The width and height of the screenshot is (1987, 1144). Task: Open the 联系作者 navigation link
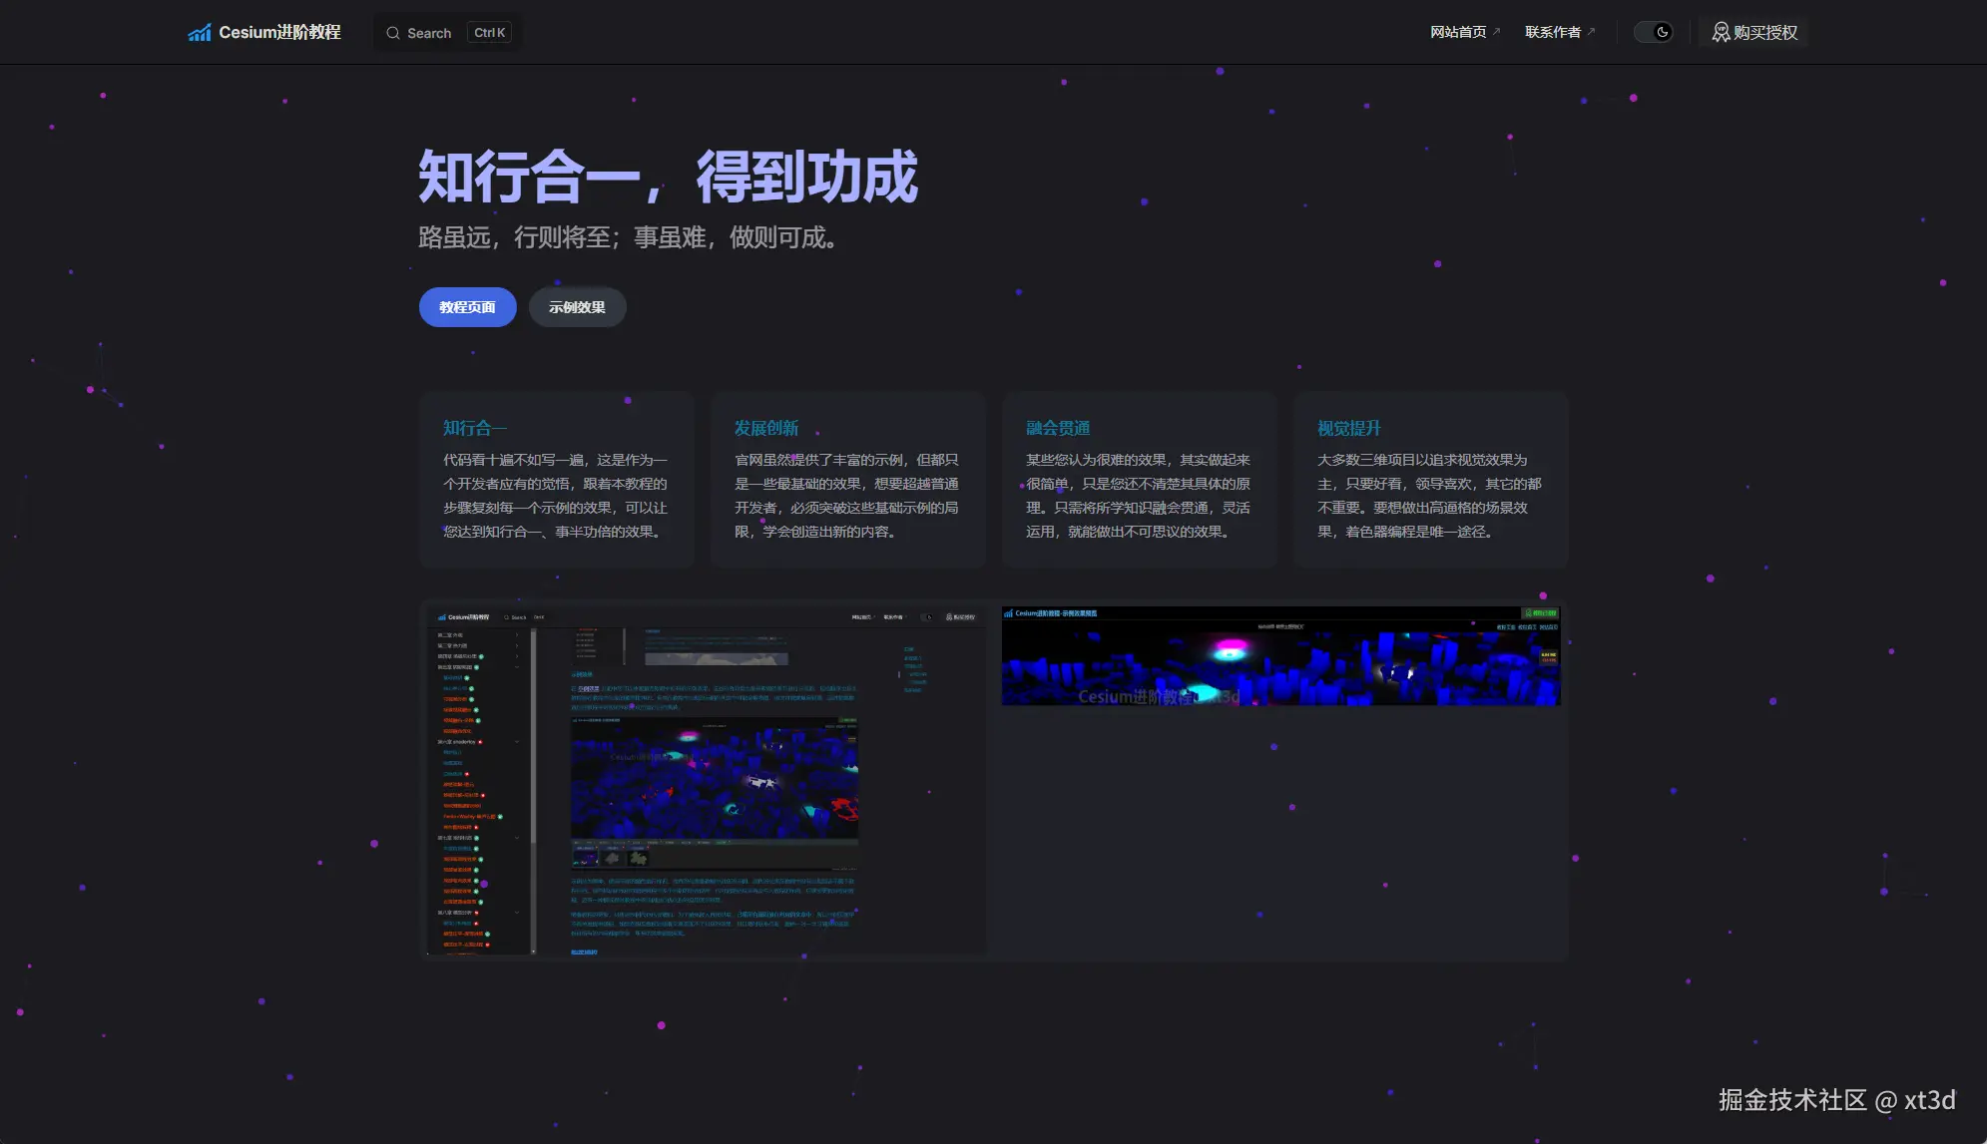pyautogui.click(x=1552, y=31)
